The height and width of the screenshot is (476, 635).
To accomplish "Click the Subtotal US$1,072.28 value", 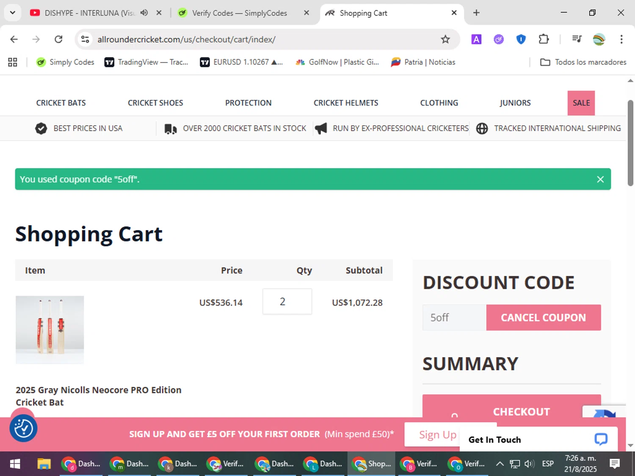I will click(x=357, y=303).
